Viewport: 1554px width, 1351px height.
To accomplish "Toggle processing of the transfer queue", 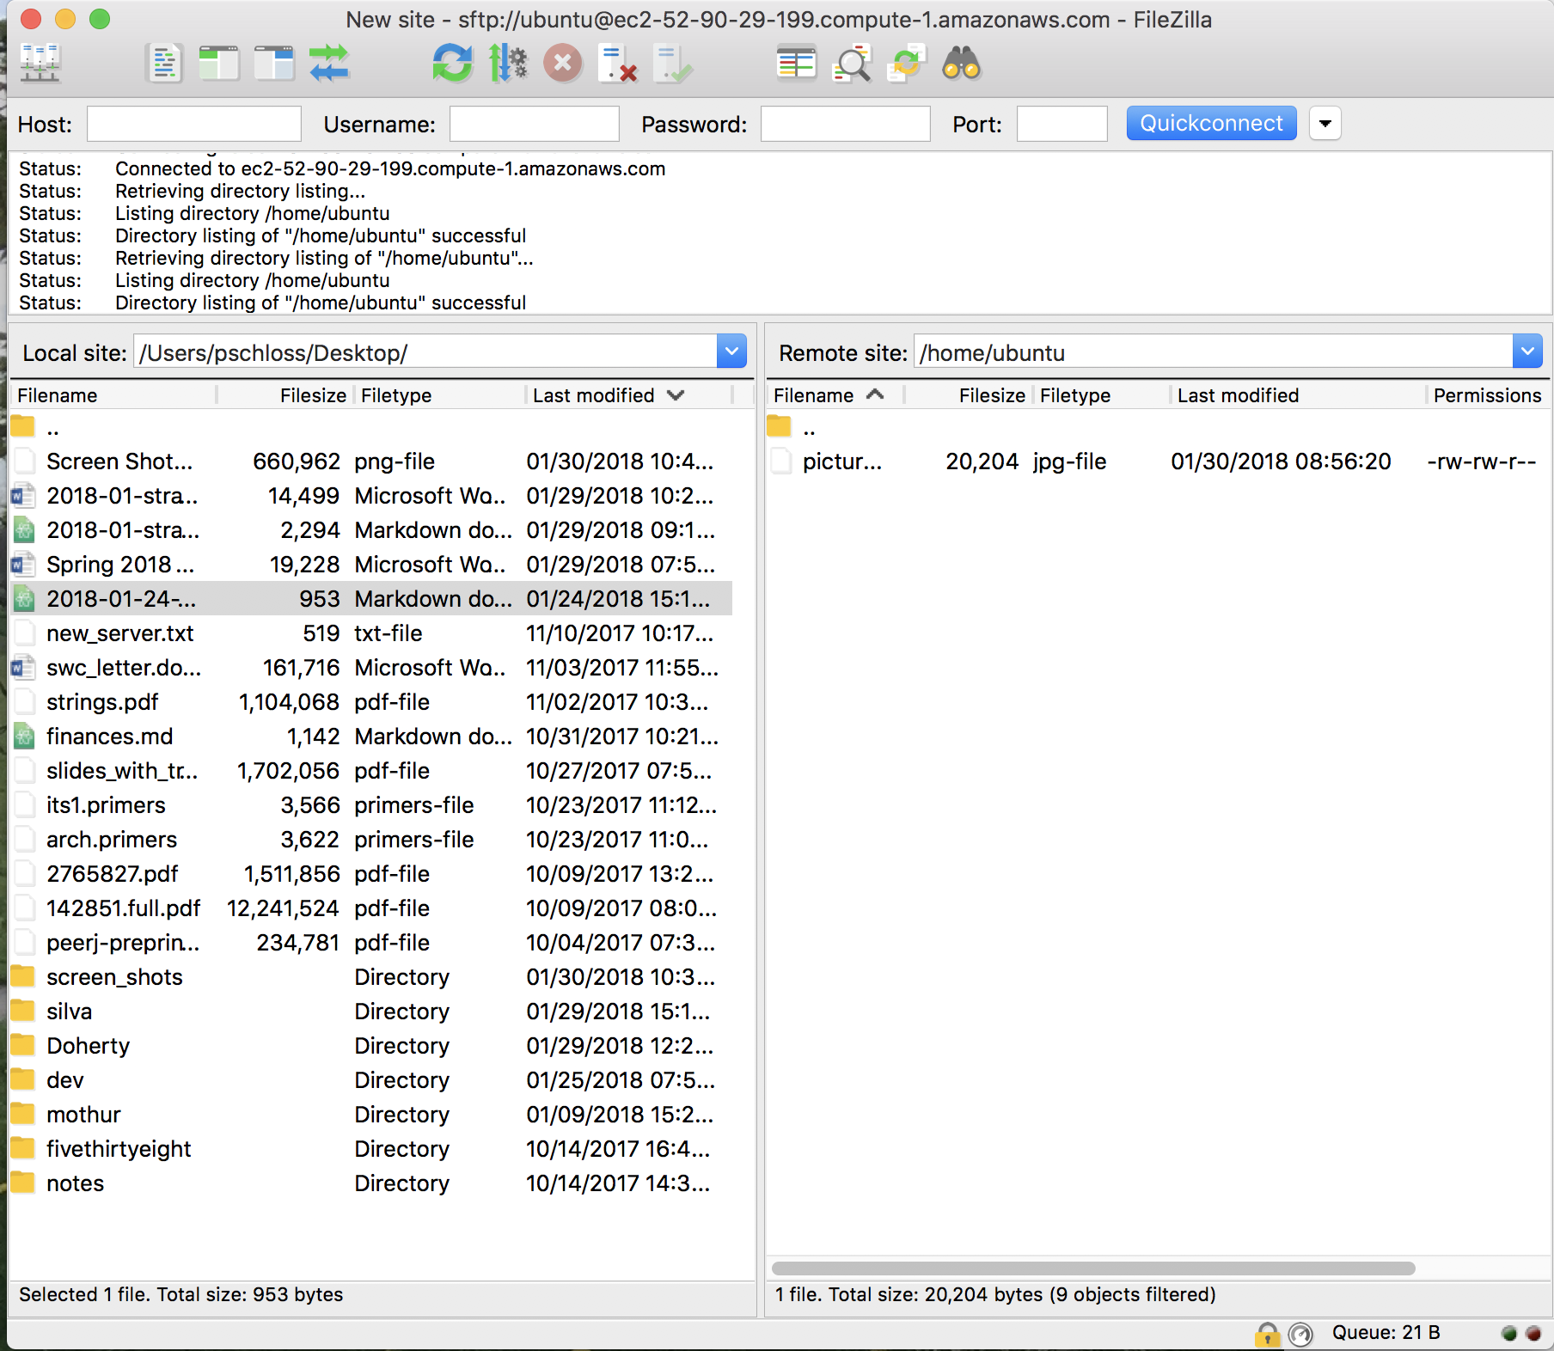I will pos(508,64).
